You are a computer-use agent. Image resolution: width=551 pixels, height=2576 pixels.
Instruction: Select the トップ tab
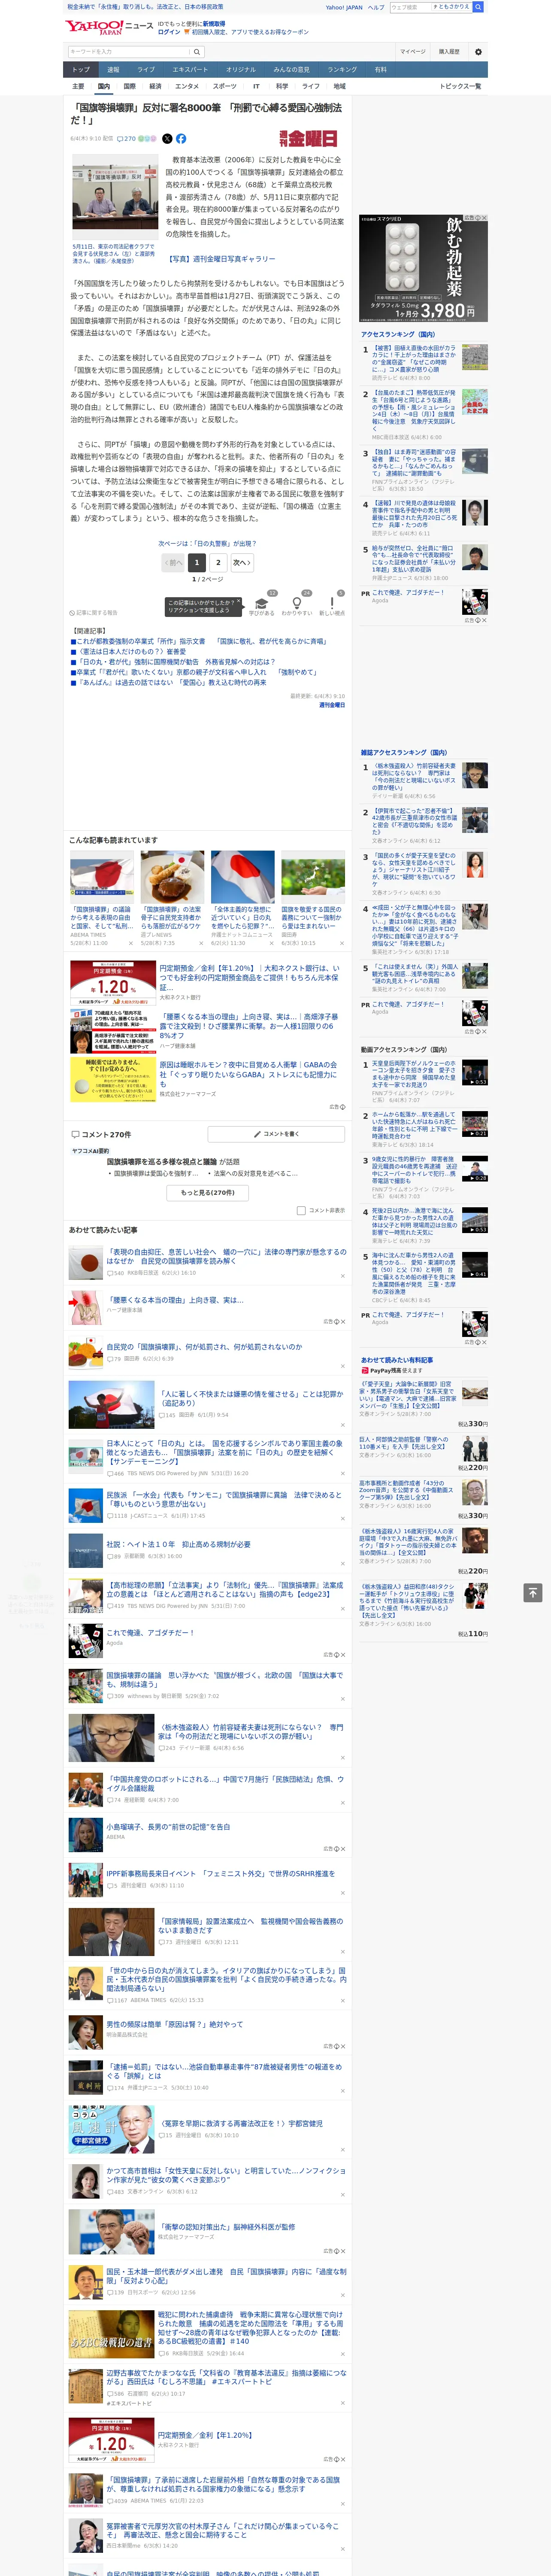coord(81,70)
